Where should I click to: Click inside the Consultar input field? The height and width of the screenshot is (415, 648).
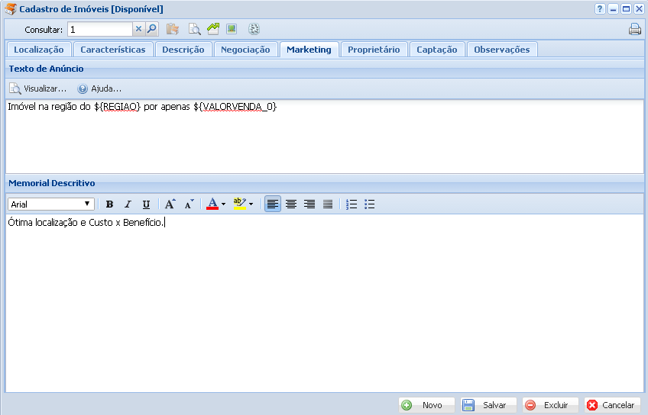pos(100,30)
